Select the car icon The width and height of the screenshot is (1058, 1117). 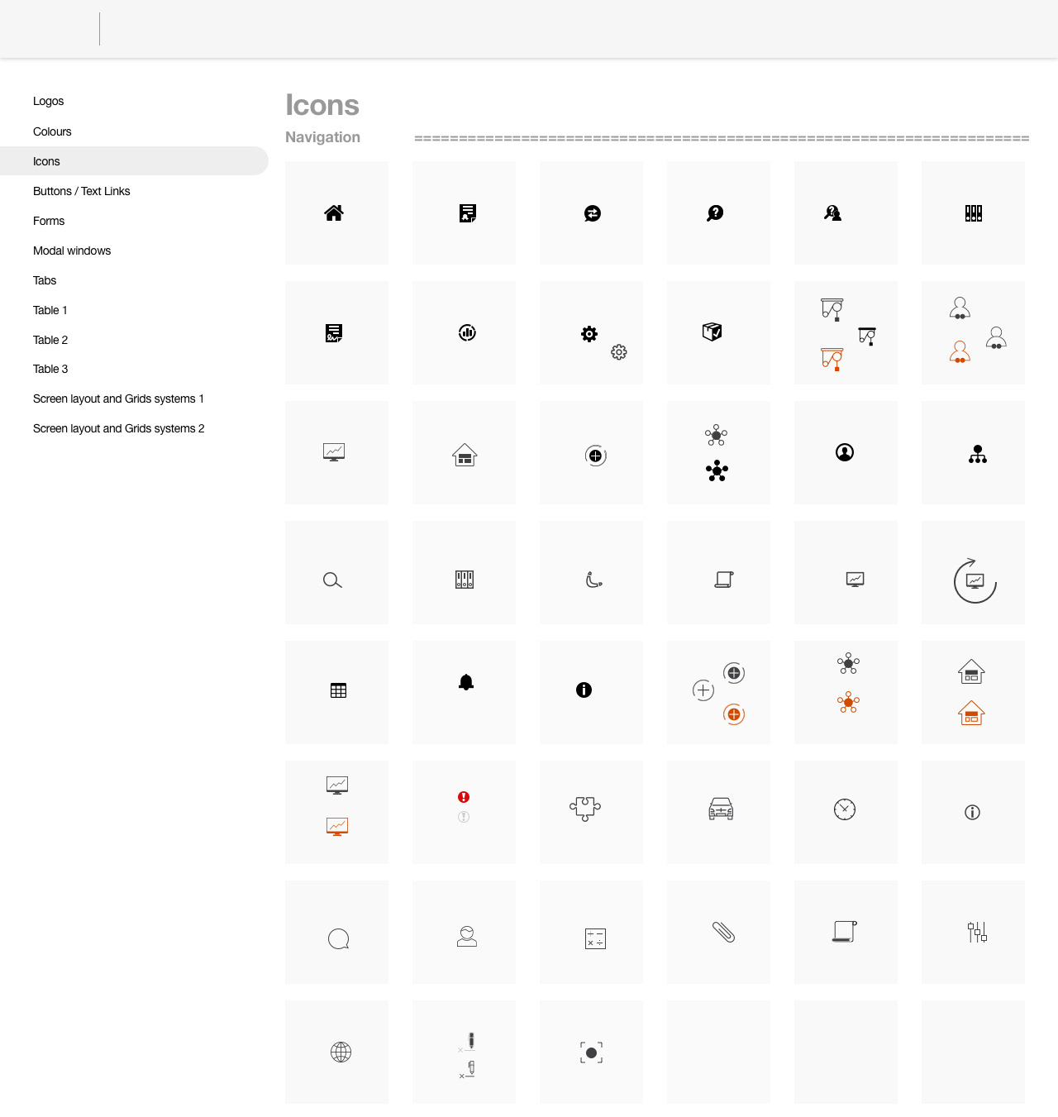(721, 809)
